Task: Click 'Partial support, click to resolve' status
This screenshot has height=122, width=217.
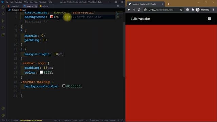Action: click(x=31, y=121)
